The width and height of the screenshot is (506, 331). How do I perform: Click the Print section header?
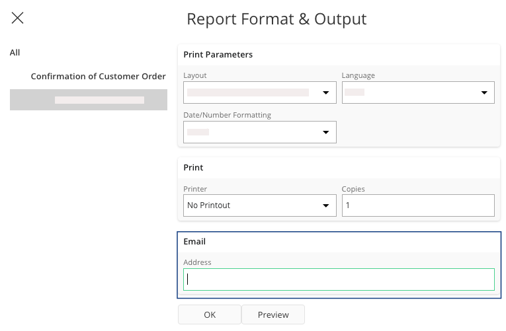193,168
